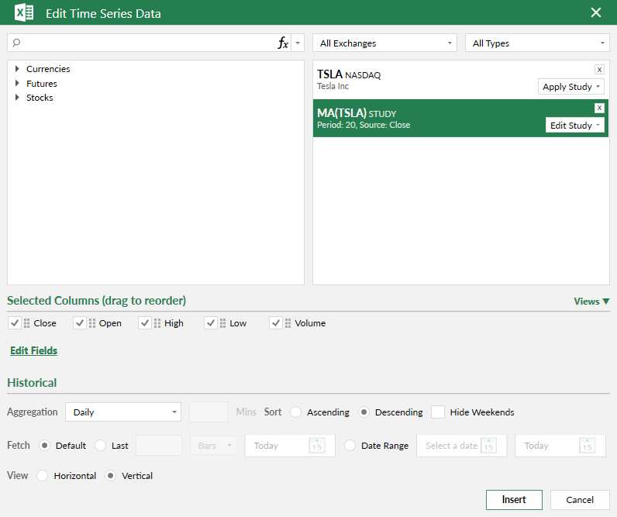Viewport: 617px width, 517px height.
Task: Set view to Vertical
Action: tap(111, 476)
